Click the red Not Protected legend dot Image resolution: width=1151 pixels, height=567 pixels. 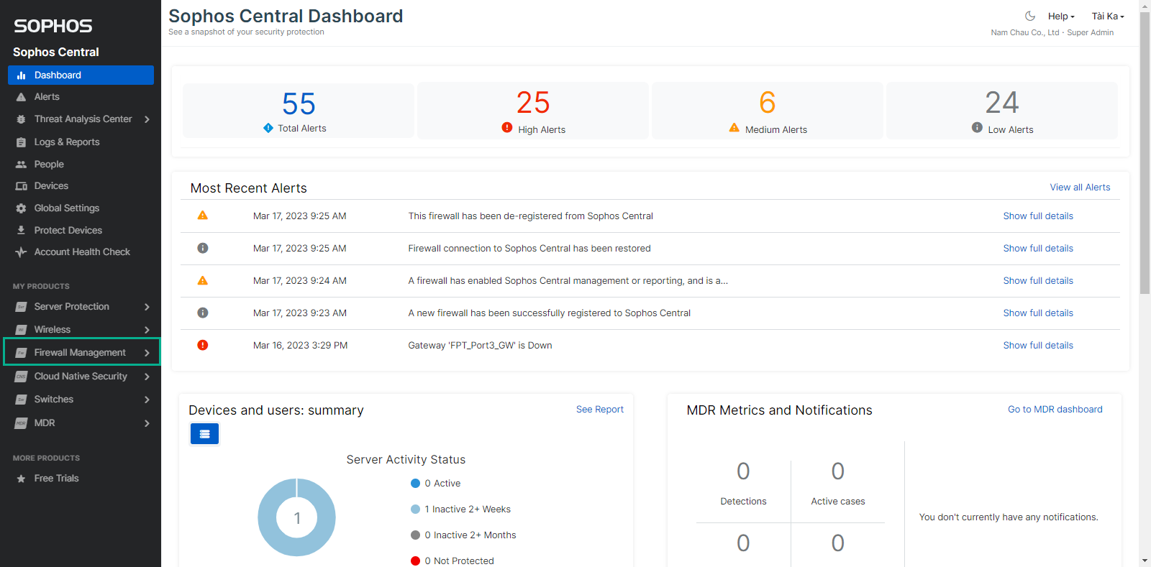pos(415,561)
